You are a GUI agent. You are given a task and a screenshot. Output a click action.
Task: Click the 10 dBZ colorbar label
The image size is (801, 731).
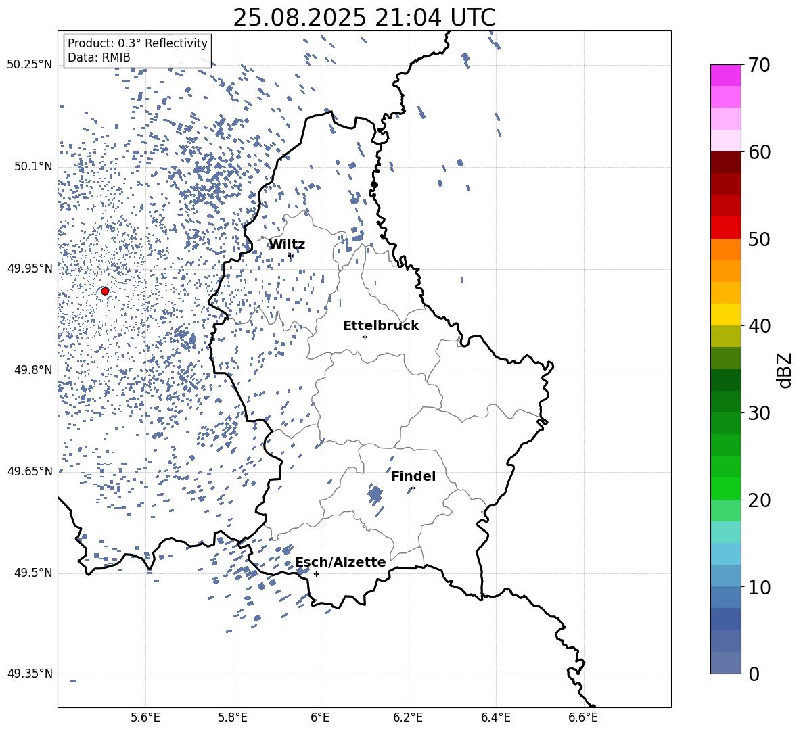point(759,587)
